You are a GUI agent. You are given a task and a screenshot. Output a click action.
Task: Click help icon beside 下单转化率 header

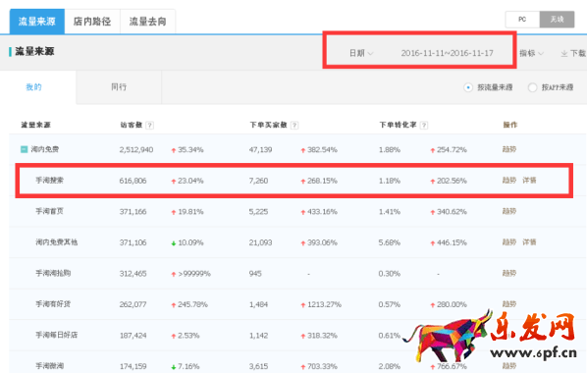coord(424,125)
